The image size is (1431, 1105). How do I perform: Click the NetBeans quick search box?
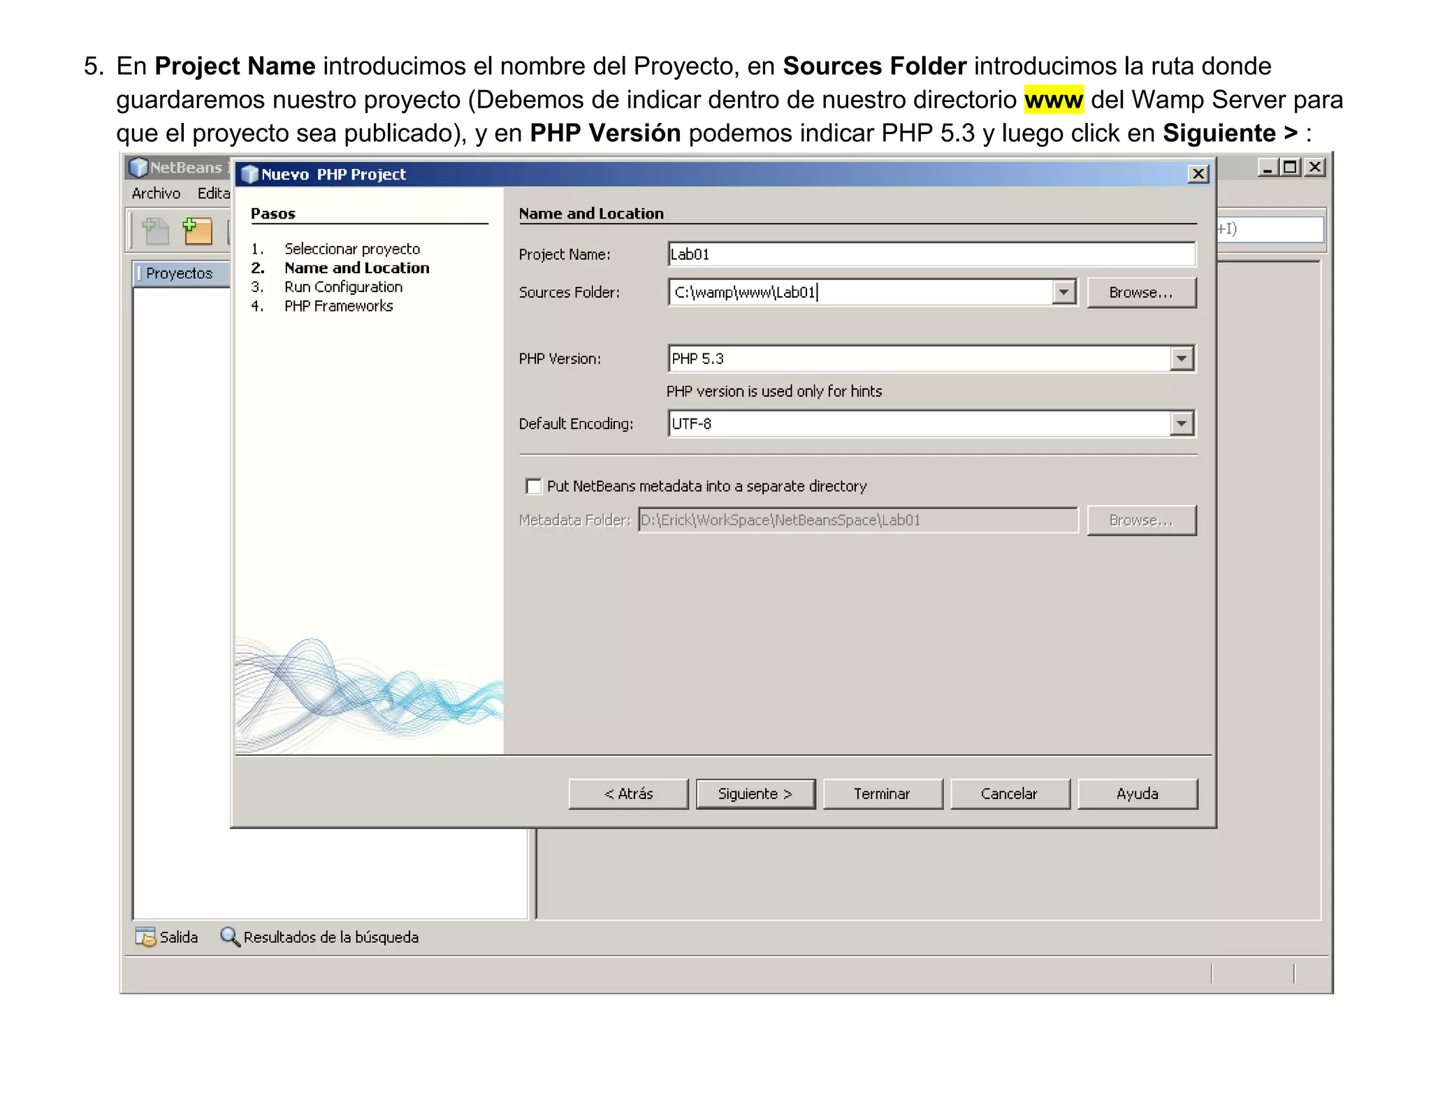click(x=1270, y=229)
